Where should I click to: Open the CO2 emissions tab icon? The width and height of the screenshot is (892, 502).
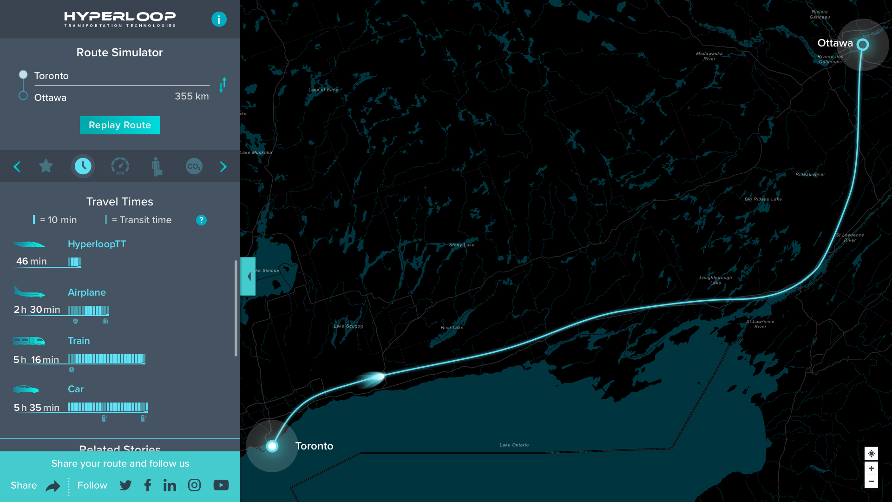click(x=194, y=166)
